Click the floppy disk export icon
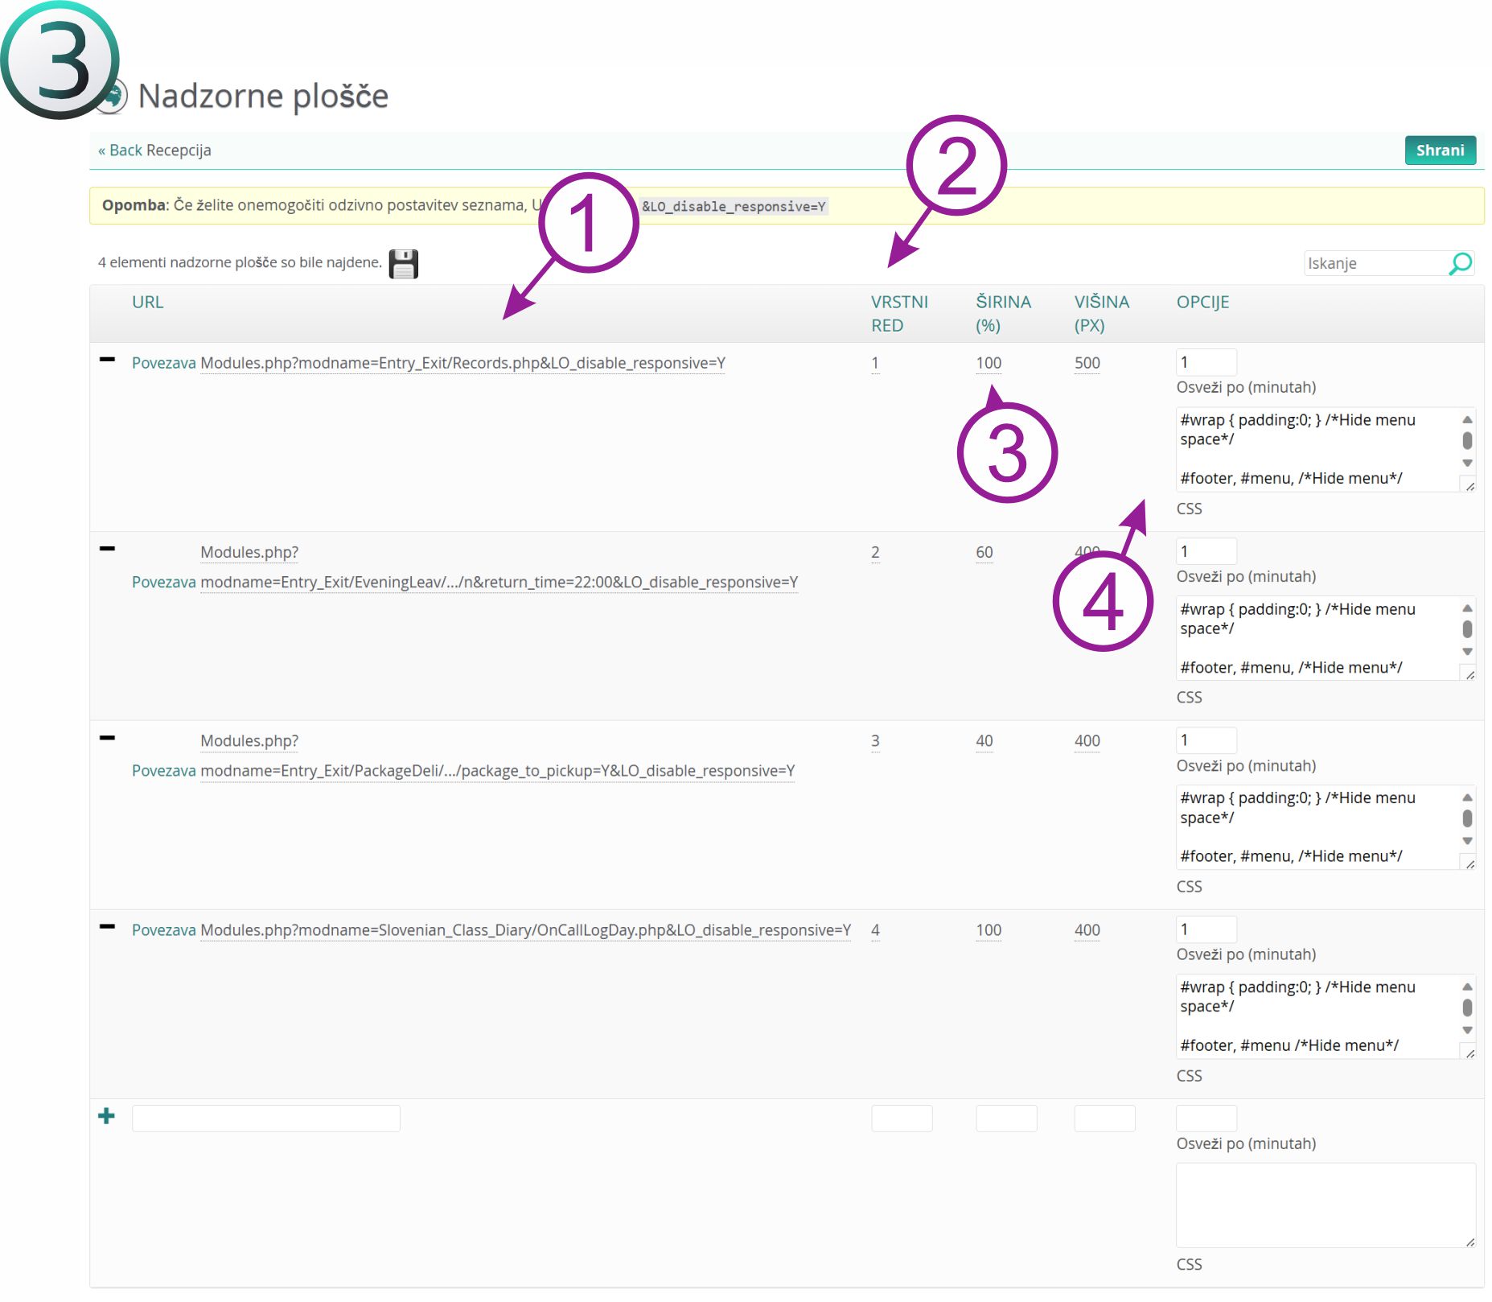This screenshot has height=1302, width=1492. pos(403,264)
